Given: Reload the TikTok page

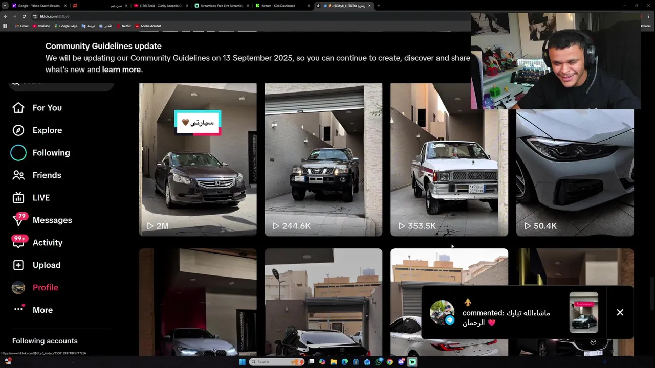Looking at the screenshot, I should pyautogui.click(x=24, y=16).
